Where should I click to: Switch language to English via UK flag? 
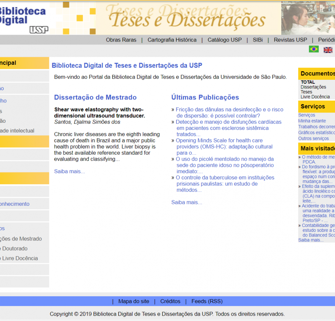(x=328, y=50)
